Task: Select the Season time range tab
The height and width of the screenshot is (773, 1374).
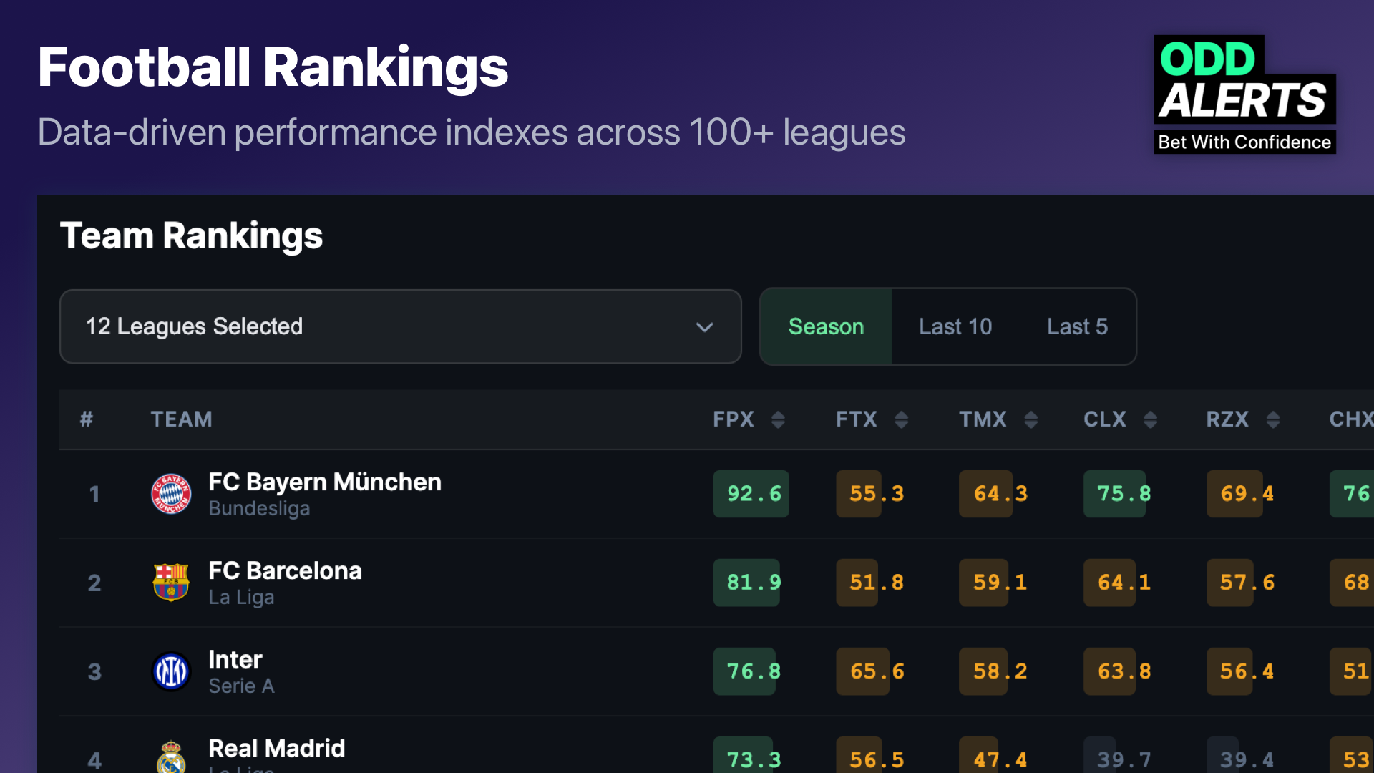Action: point(826,326)
